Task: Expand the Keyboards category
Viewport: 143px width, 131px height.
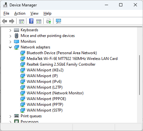Action: click(x=10, y=30)
